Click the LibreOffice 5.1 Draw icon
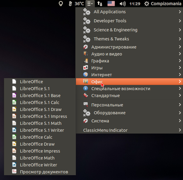This screenshot has height=180, width=183. [14, 109]
